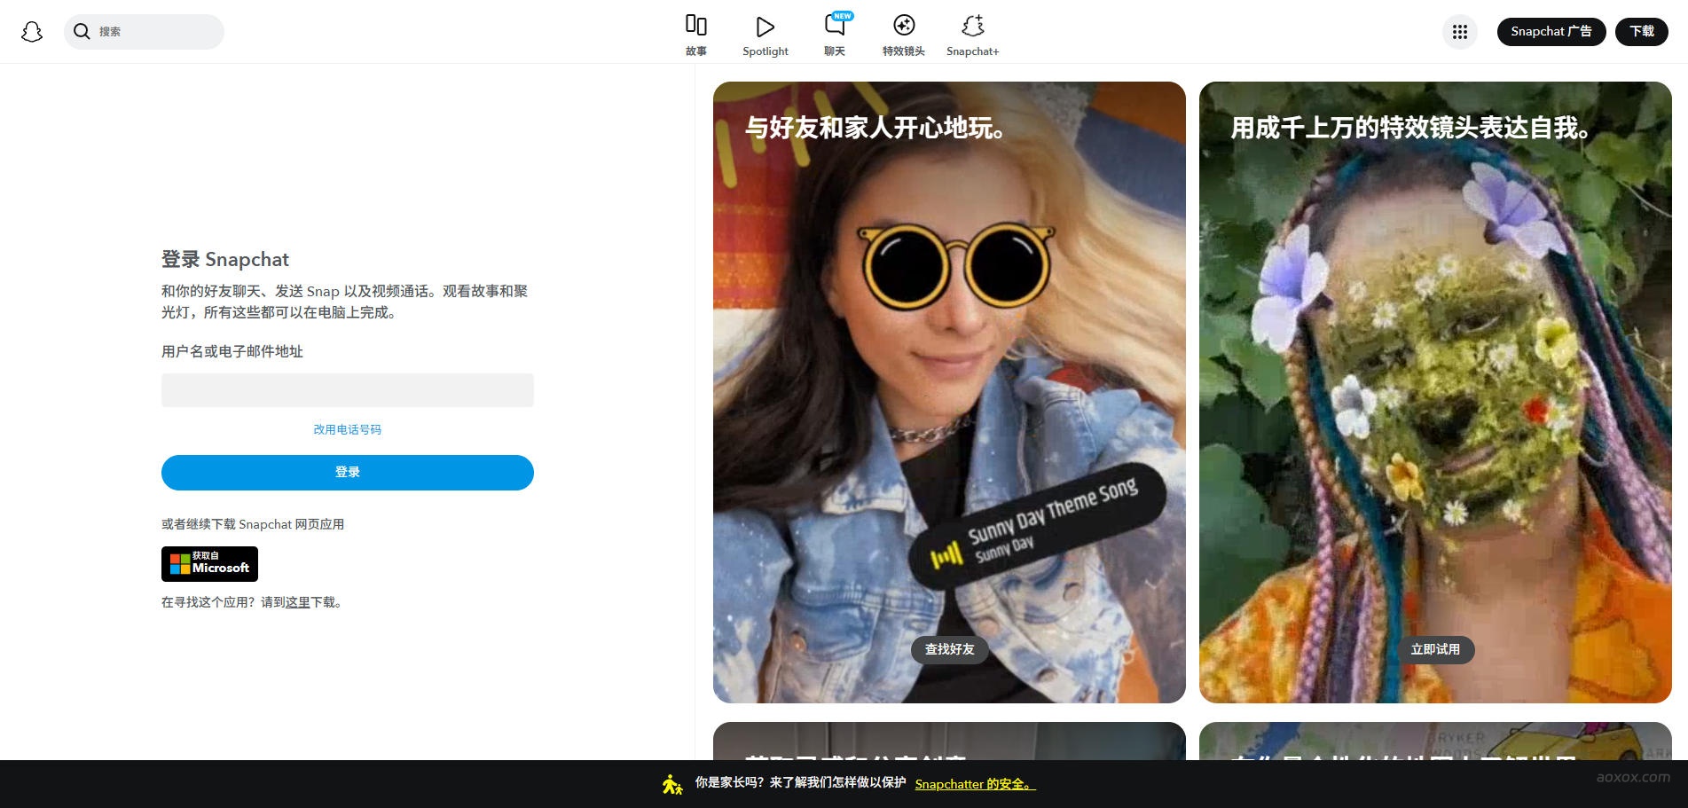The image size is (1688, 808).
Task: Click the 下载 download button
Action: (x=1642, y=32)
